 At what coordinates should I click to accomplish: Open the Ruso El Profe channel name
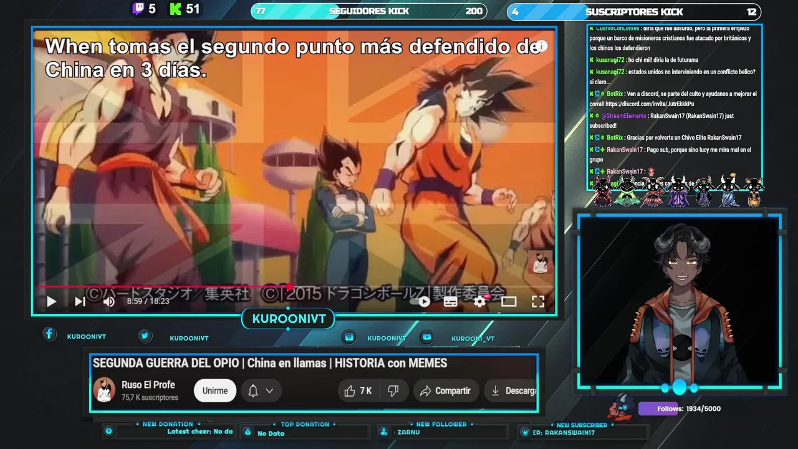(148, 385)
